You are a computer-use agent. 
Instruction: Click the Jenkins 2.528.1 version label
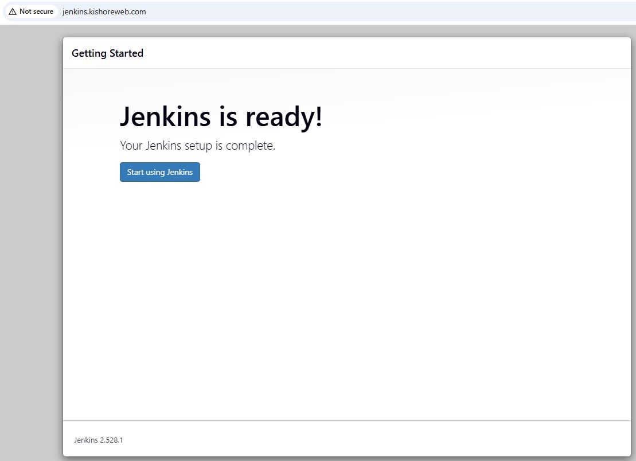click(99, 440)
